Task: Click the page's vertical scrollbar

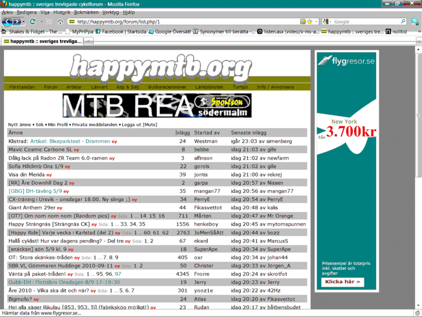Action: point(418,175)
